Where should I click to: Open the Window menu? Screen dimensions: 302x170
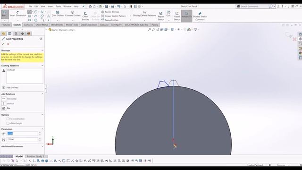click(67, 6)
